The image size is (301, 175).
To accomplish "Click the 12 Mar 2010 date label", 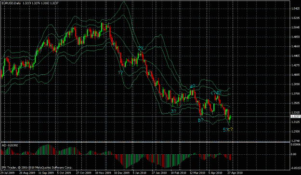I will pos(197,173).
